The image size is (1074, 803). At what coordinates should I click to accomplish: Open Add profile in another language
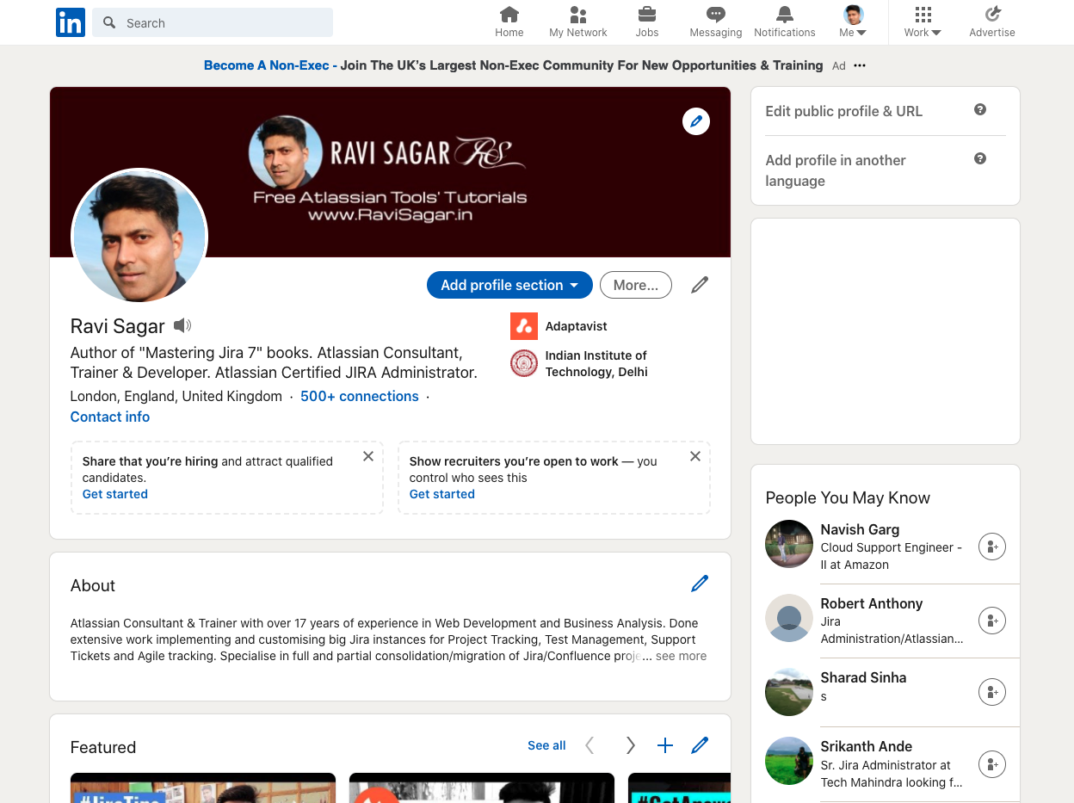coord(836,170)
